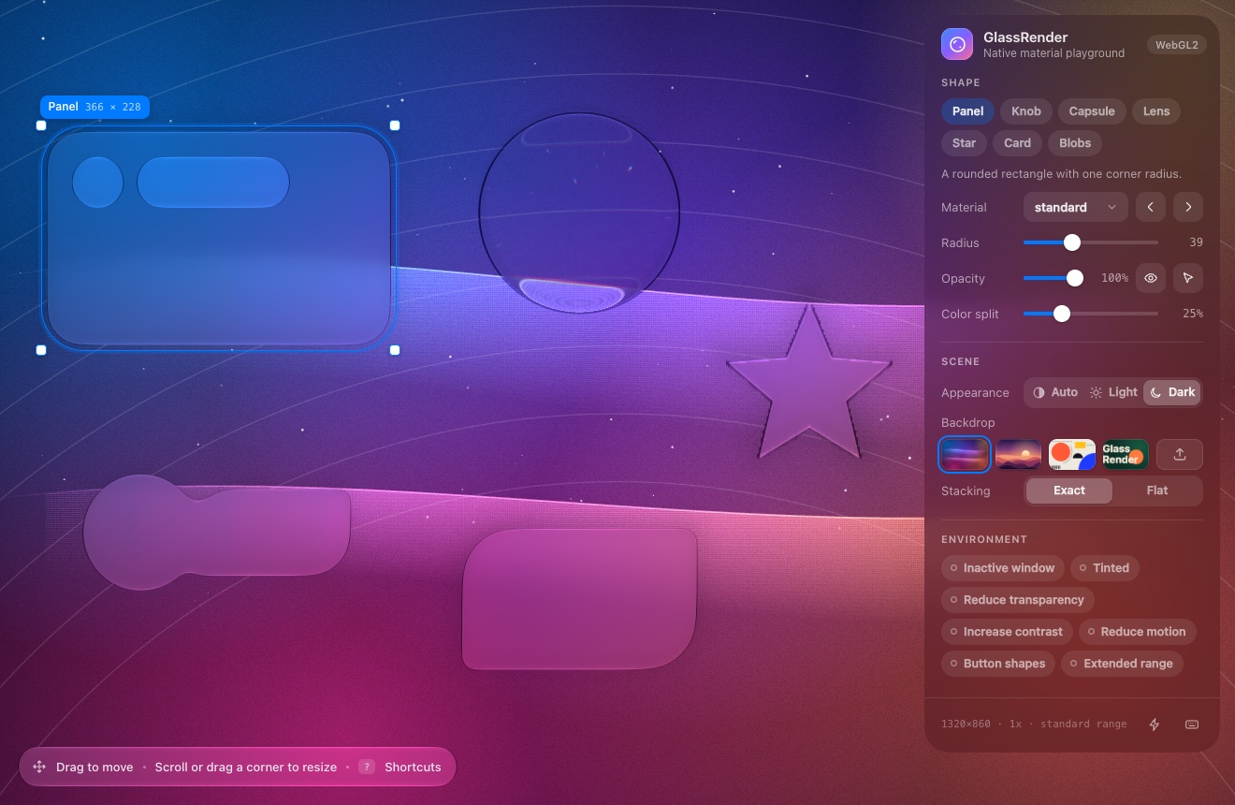Click the cursor pointer icon beside Opacity
Image resolution: width=1235 pixels, height=805 pixels.
click(1188, 278)
